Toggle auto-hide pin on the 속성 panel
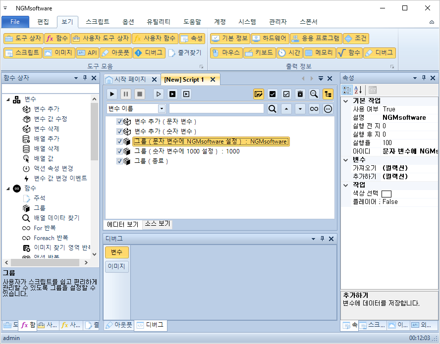The image size is (440, 344). 424,78
